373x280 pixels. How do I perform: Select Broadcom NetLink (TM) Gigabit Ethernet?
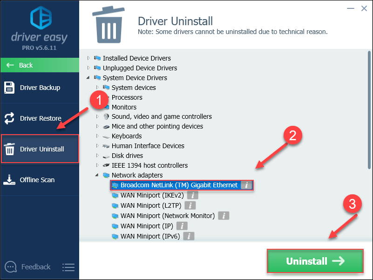tap(179, 185)
